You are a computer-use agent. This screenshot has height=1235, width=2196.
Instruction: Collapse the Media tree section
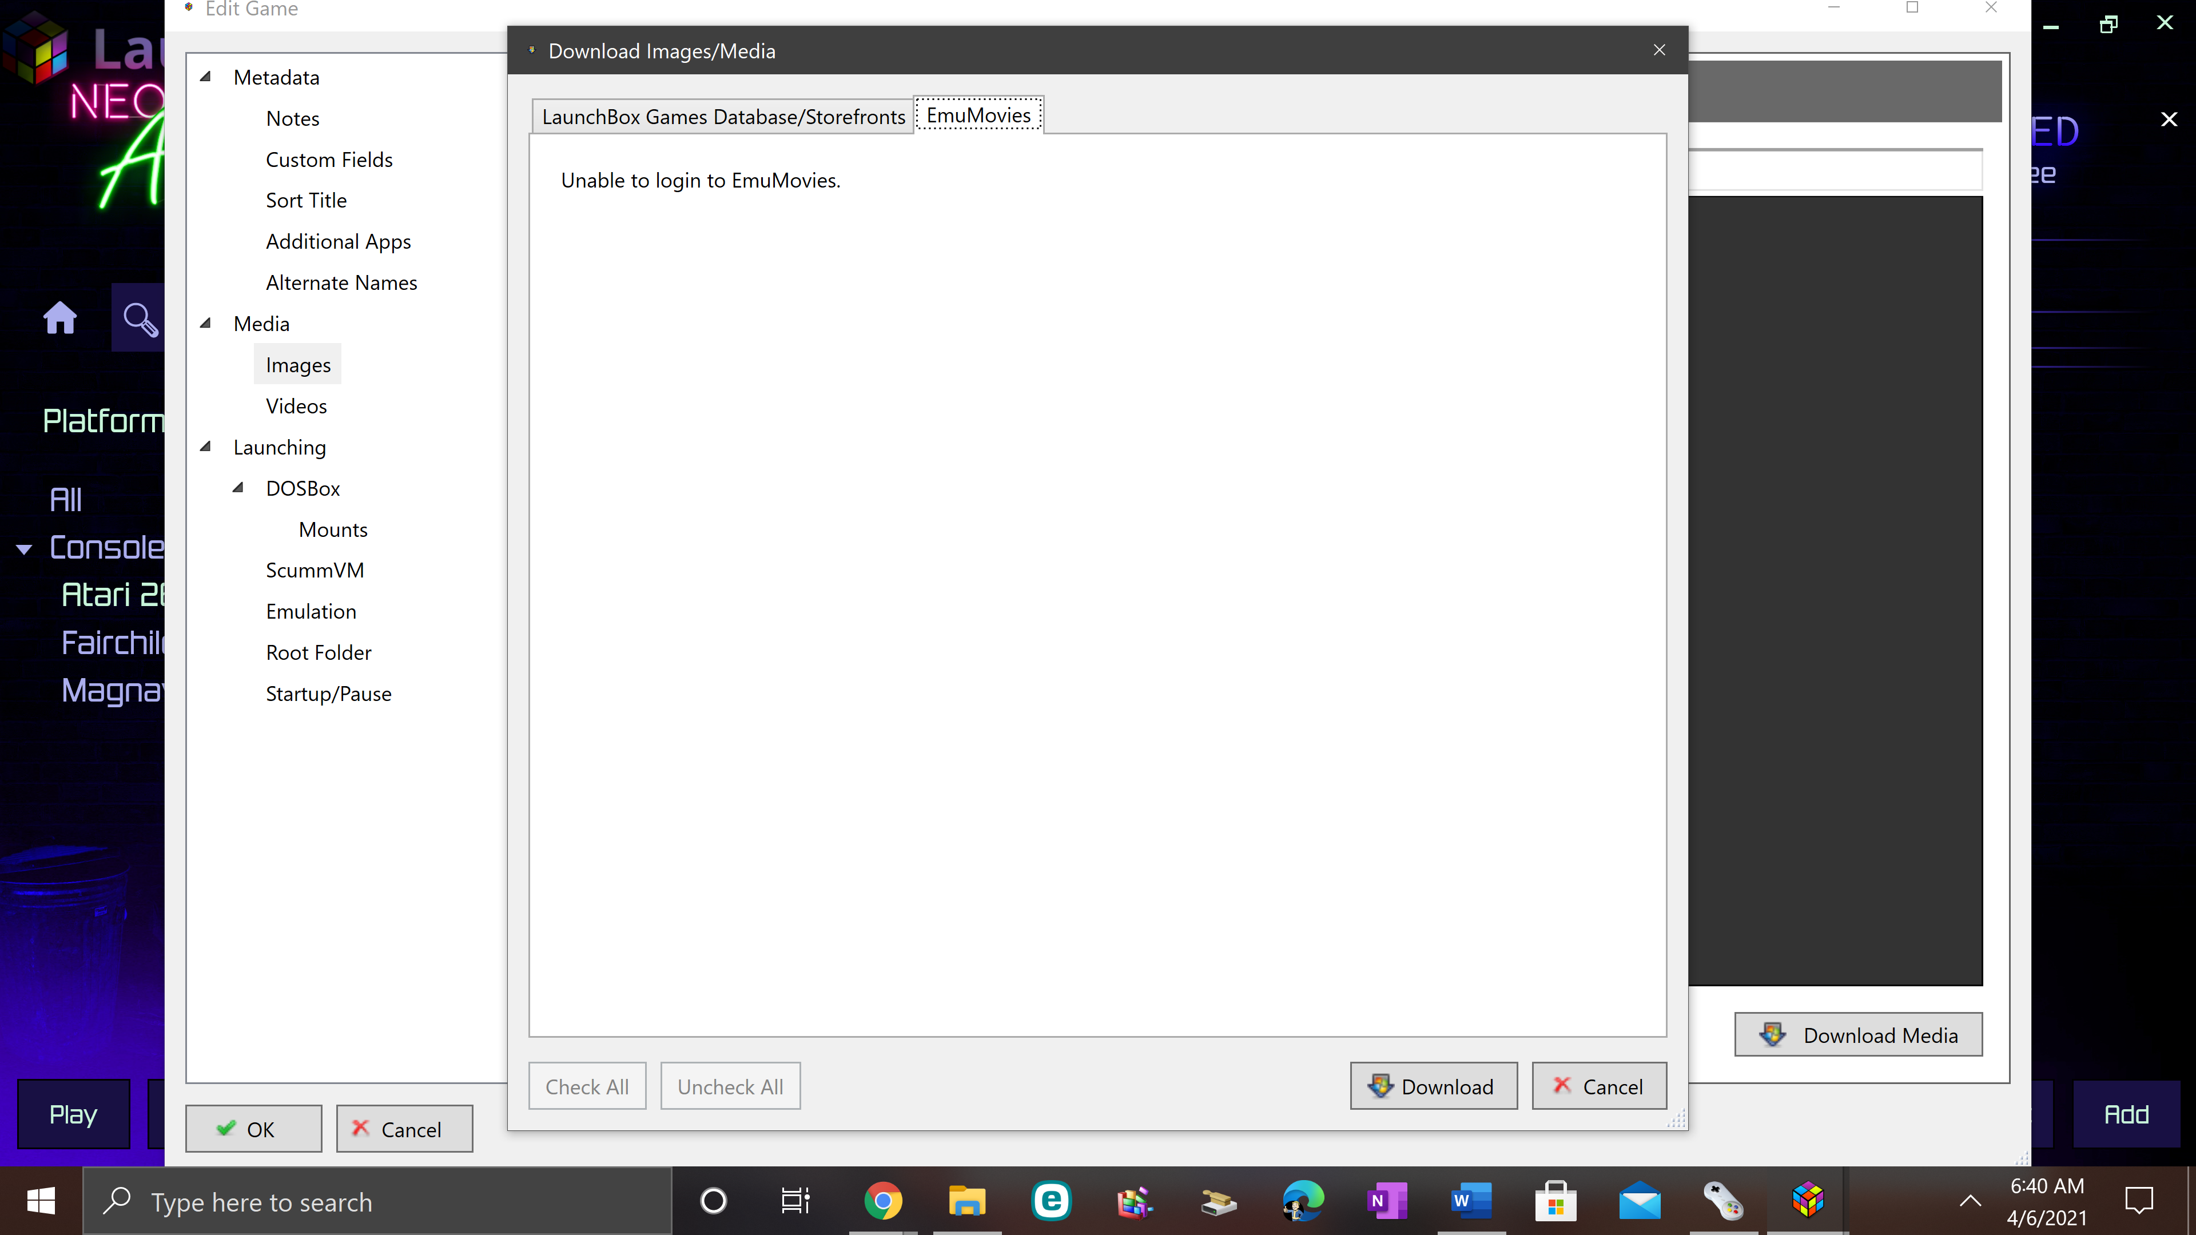tap(205, 323)
